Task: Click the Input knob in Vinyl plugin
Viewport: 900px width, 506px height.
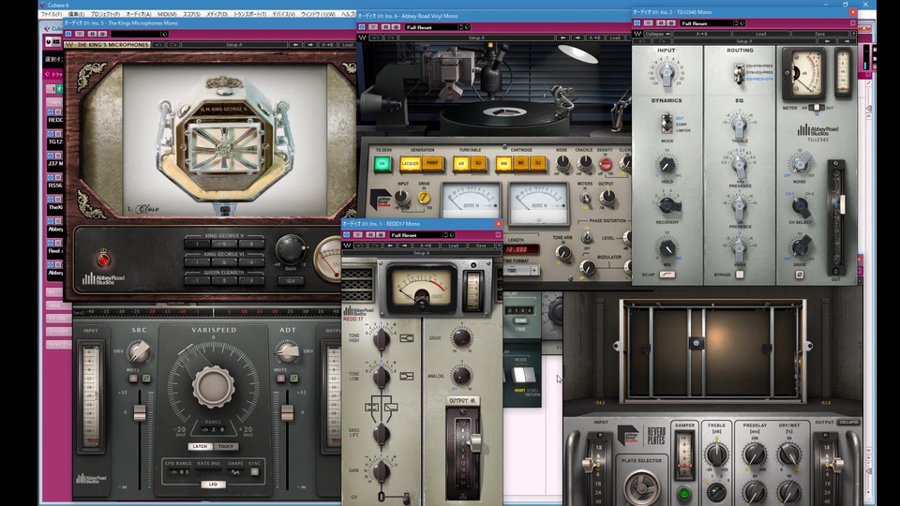Action: tap(402, 198)
